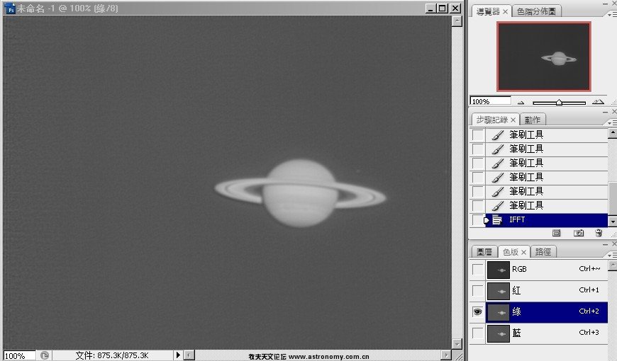
Task: Set history brush source on the IFFT state
Action: tap(477, 220)
